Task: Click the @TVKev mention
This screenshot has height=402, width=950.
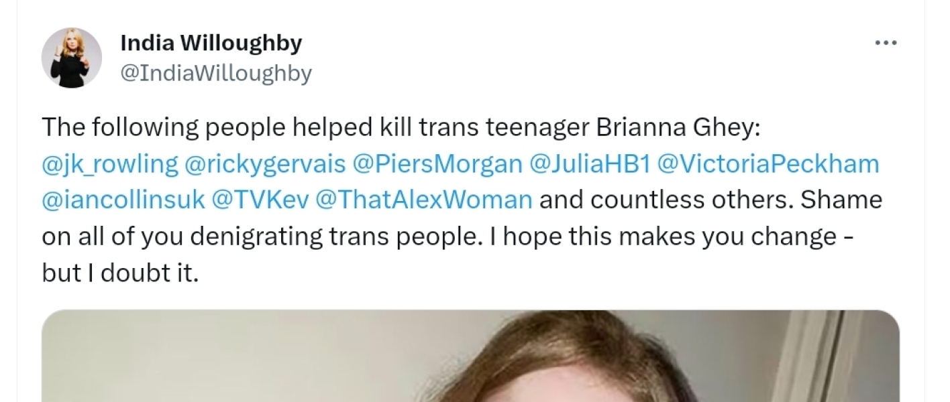Action: (x=260, y=200)
